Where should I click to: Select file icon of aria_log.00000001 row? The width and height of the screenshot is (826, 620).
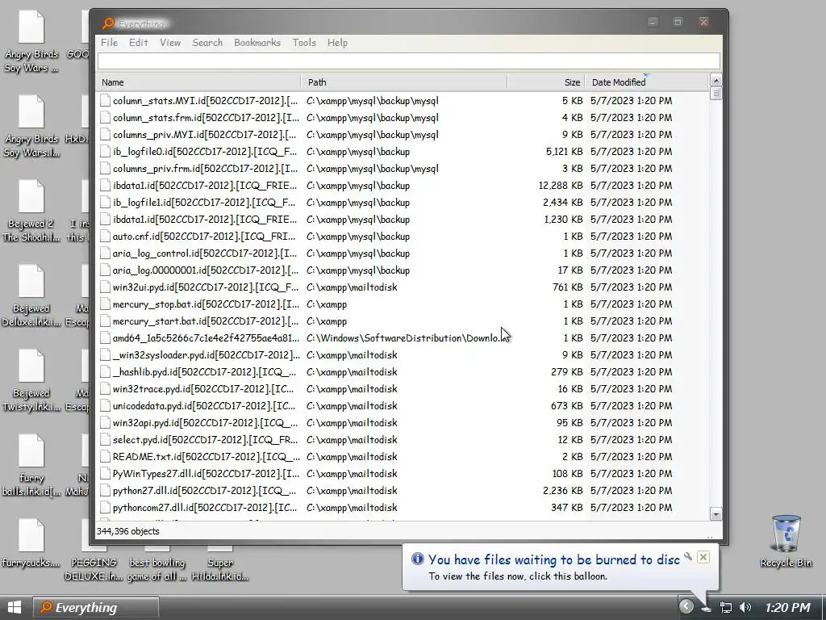tap(105, 270)
